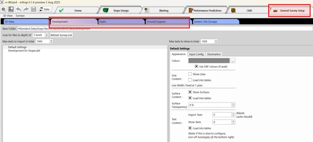Viewport: 313px width, 142px height.
Task: Select Default Settings in the survey list
Action: (x=17, y=47)
